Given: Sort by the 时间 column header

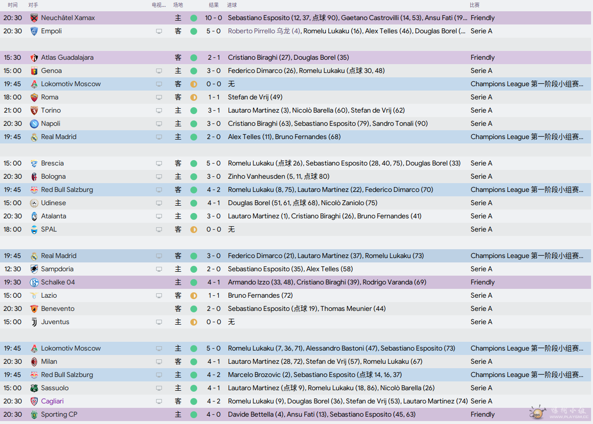Looking at the screenshot, I should point(13,5).
